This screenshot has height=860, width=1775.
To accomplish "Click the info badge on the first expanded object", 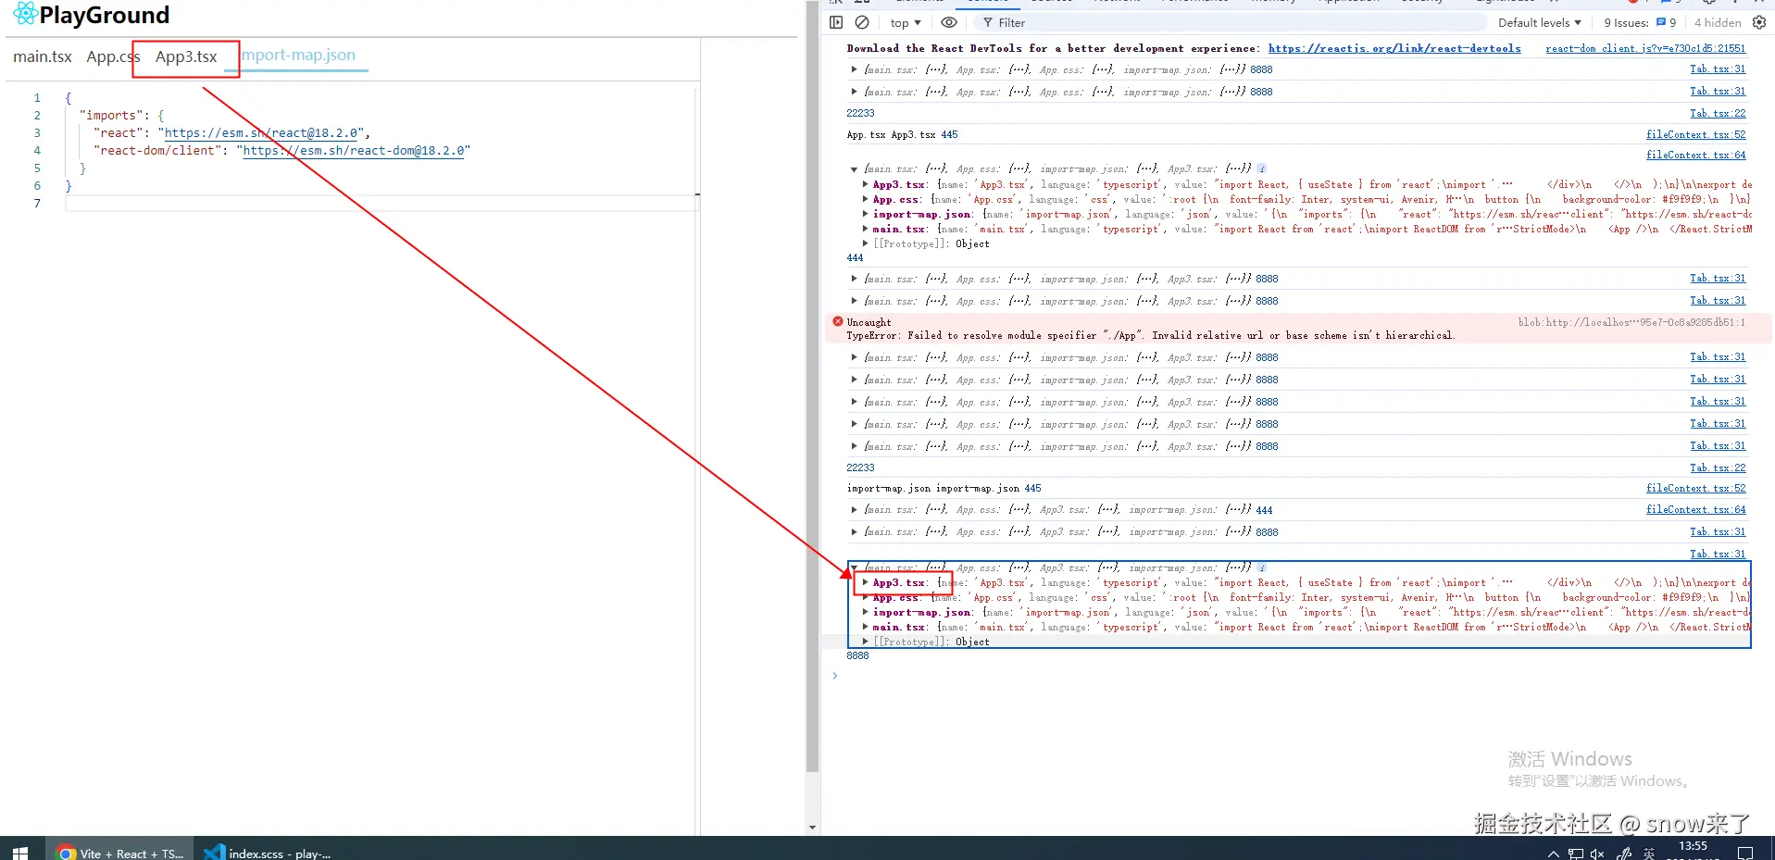I will pos(1261,168).
